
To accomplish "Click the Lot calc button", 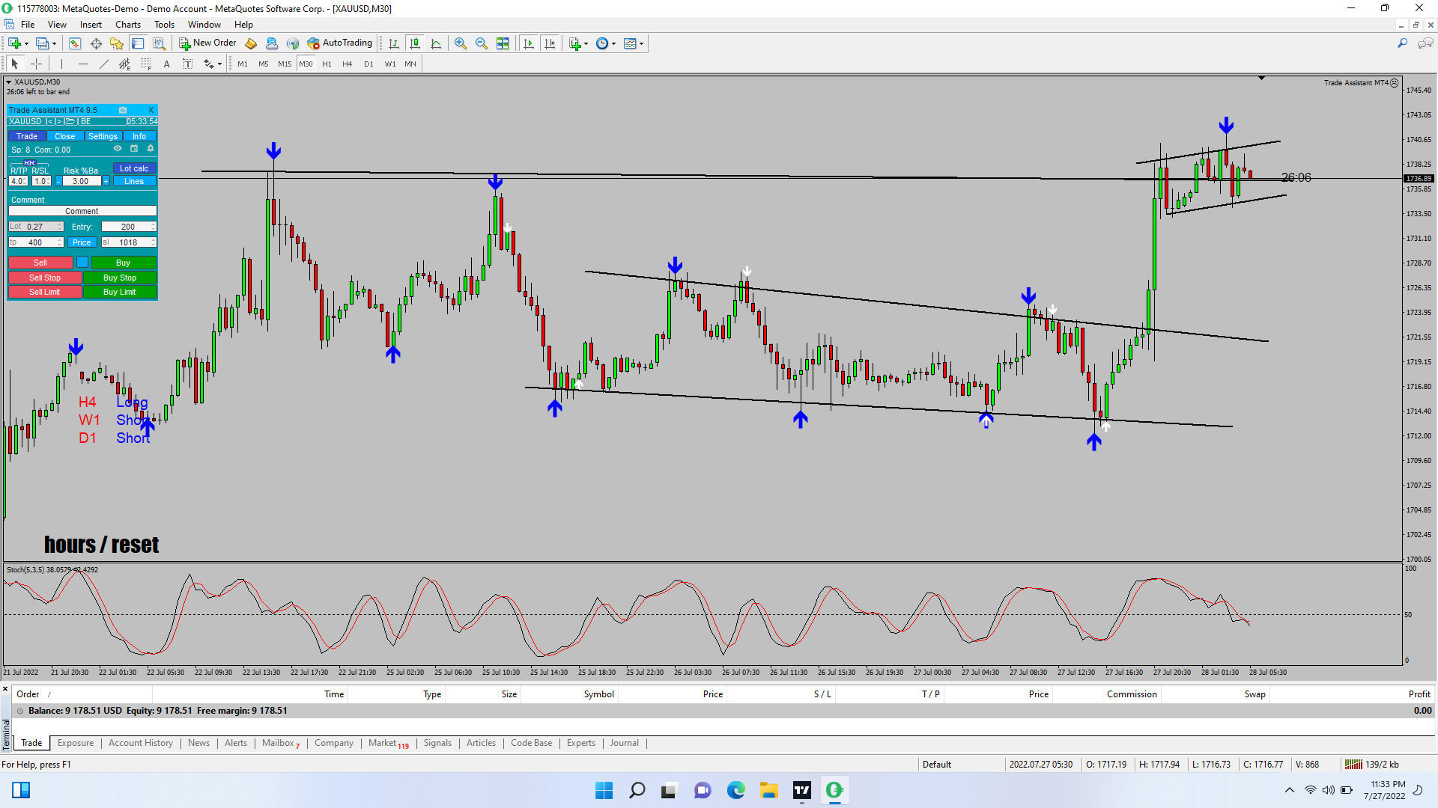I will (134, 168).
